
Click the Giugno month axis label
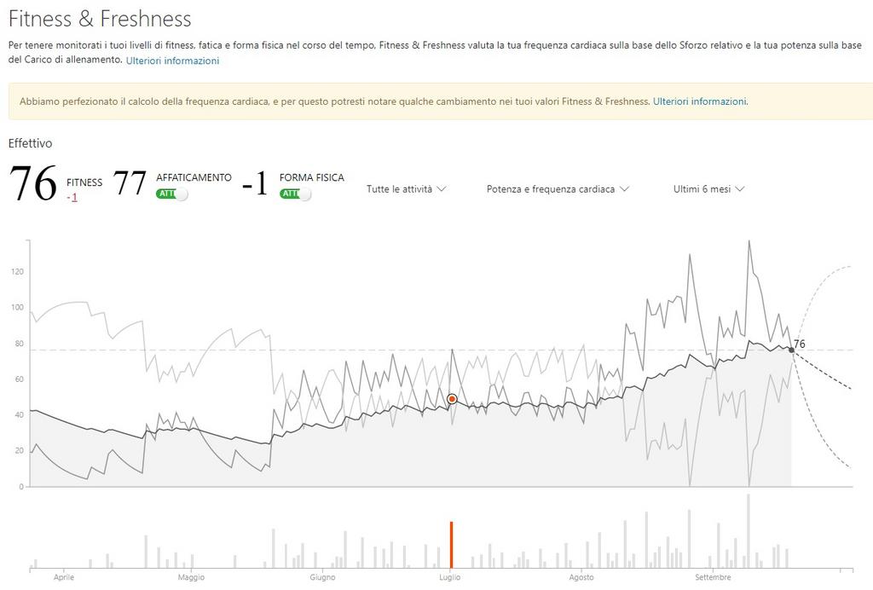[322, 578]
